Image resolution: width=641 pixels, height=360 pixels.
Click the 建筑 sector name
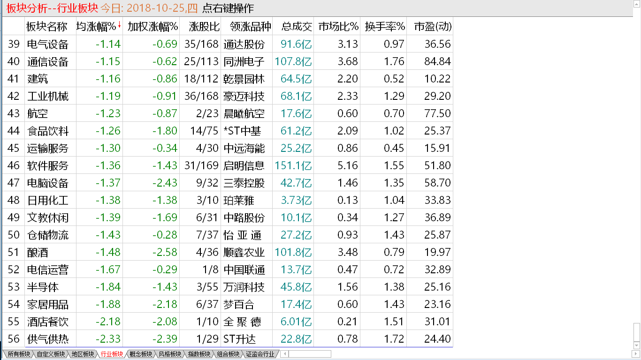click(38, 79)
